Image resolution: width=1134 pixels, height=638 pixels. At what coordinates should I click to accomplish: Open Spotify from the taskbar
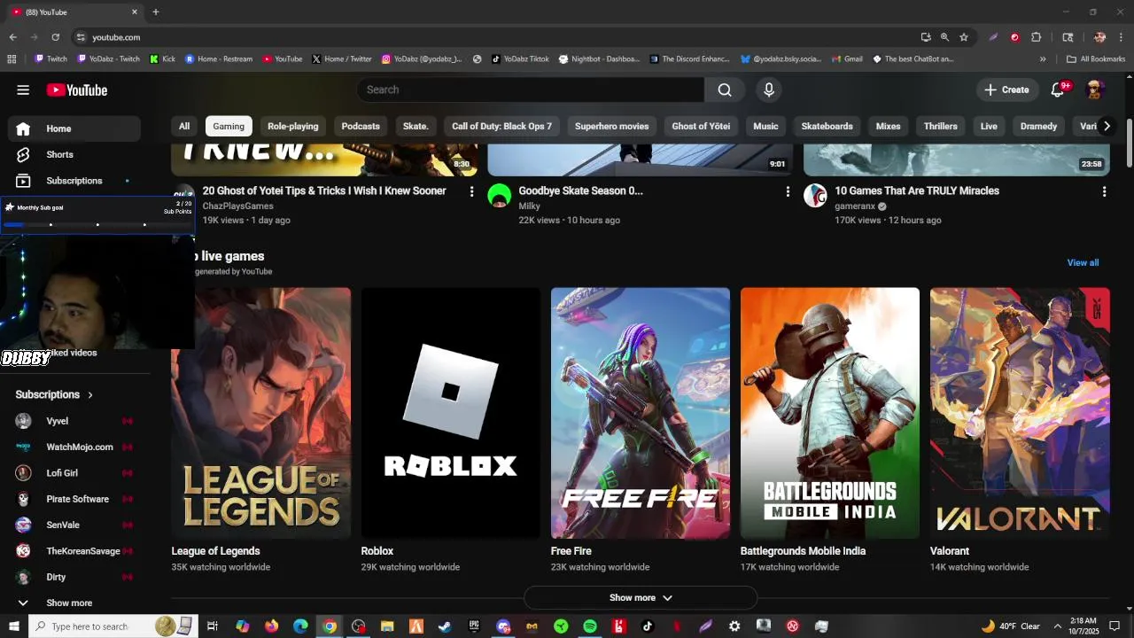(x=590, y=626)
